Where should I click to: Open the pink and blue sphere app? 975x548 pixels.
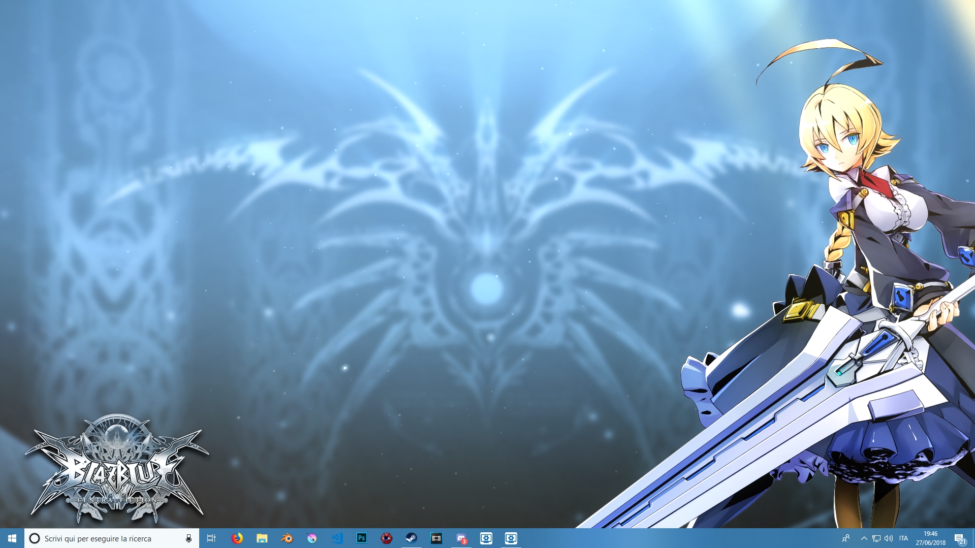click(x=311, y=538)
